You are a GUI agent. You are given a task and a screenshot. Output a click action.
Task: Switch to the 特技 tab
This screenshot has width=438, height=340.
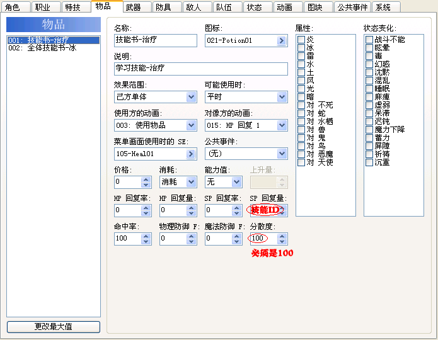[76, 7]
